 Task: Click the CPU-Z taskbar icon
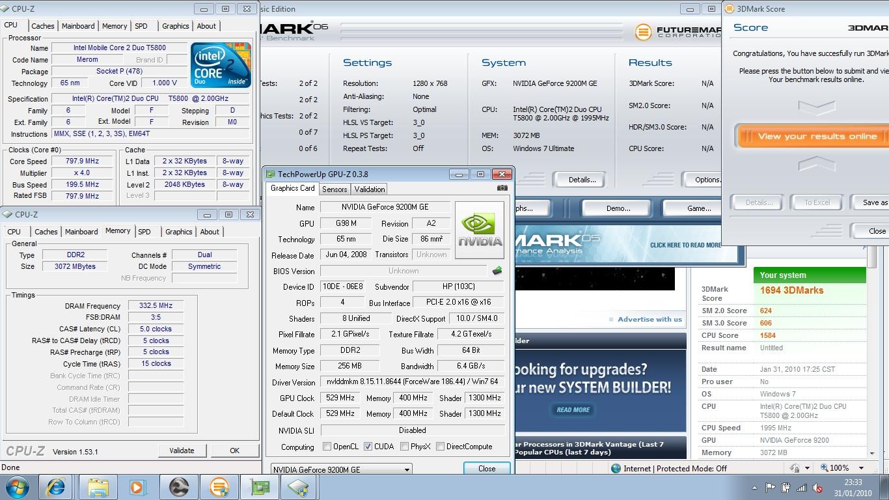click(x=299, y=487)
